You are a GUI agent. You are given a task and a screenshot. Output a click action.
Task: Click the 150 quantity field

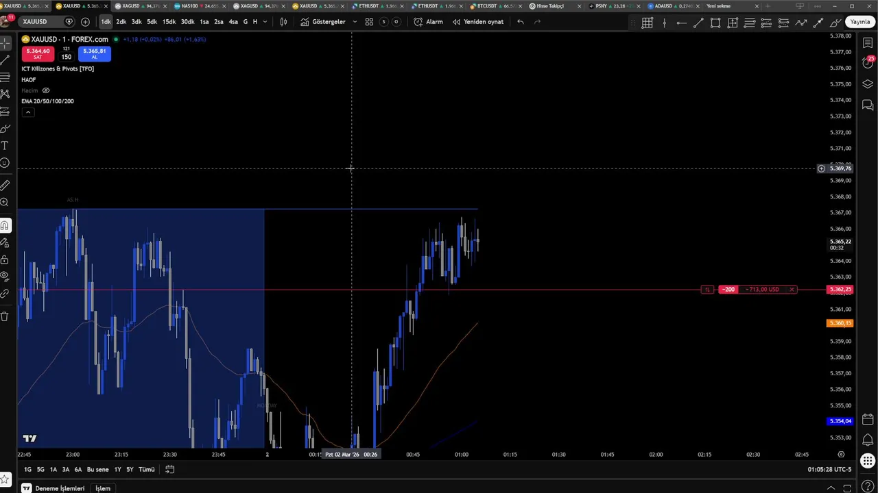coord(66,57)
